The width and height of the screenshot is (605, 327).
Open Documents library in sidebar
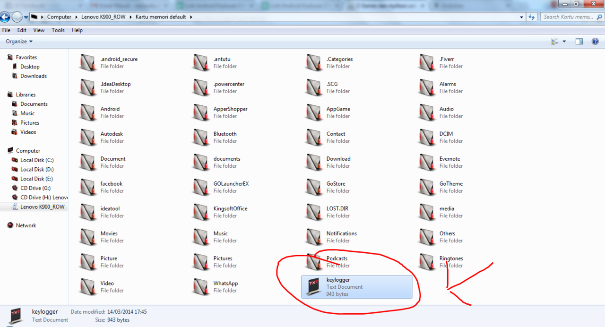(x=34, y=104)
